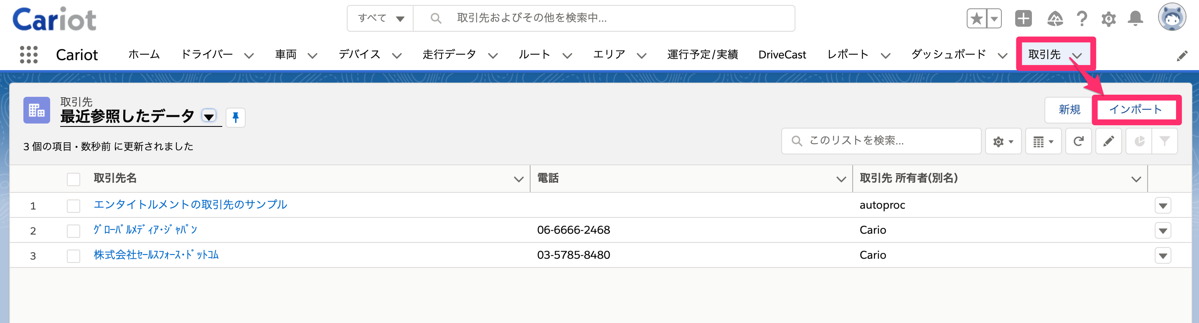Sort by the 電話 column header
Viewport: 1199px width, 323px height.
548,179
